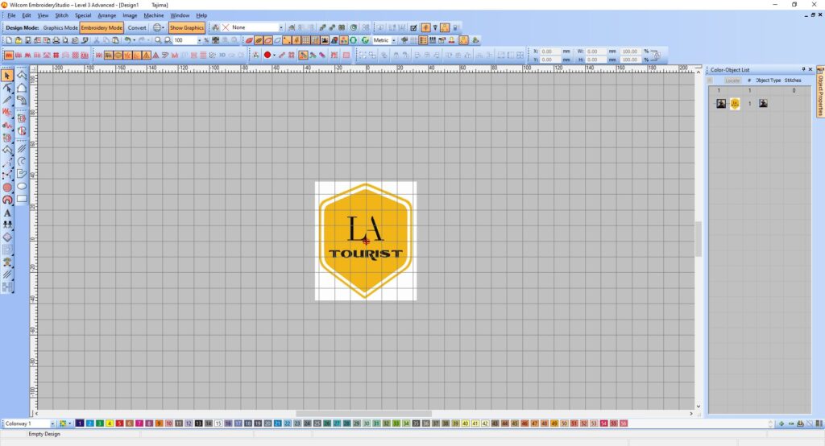825x446 pixels.
Task: Select palette color swatch 1
Action: coord(80,423)
